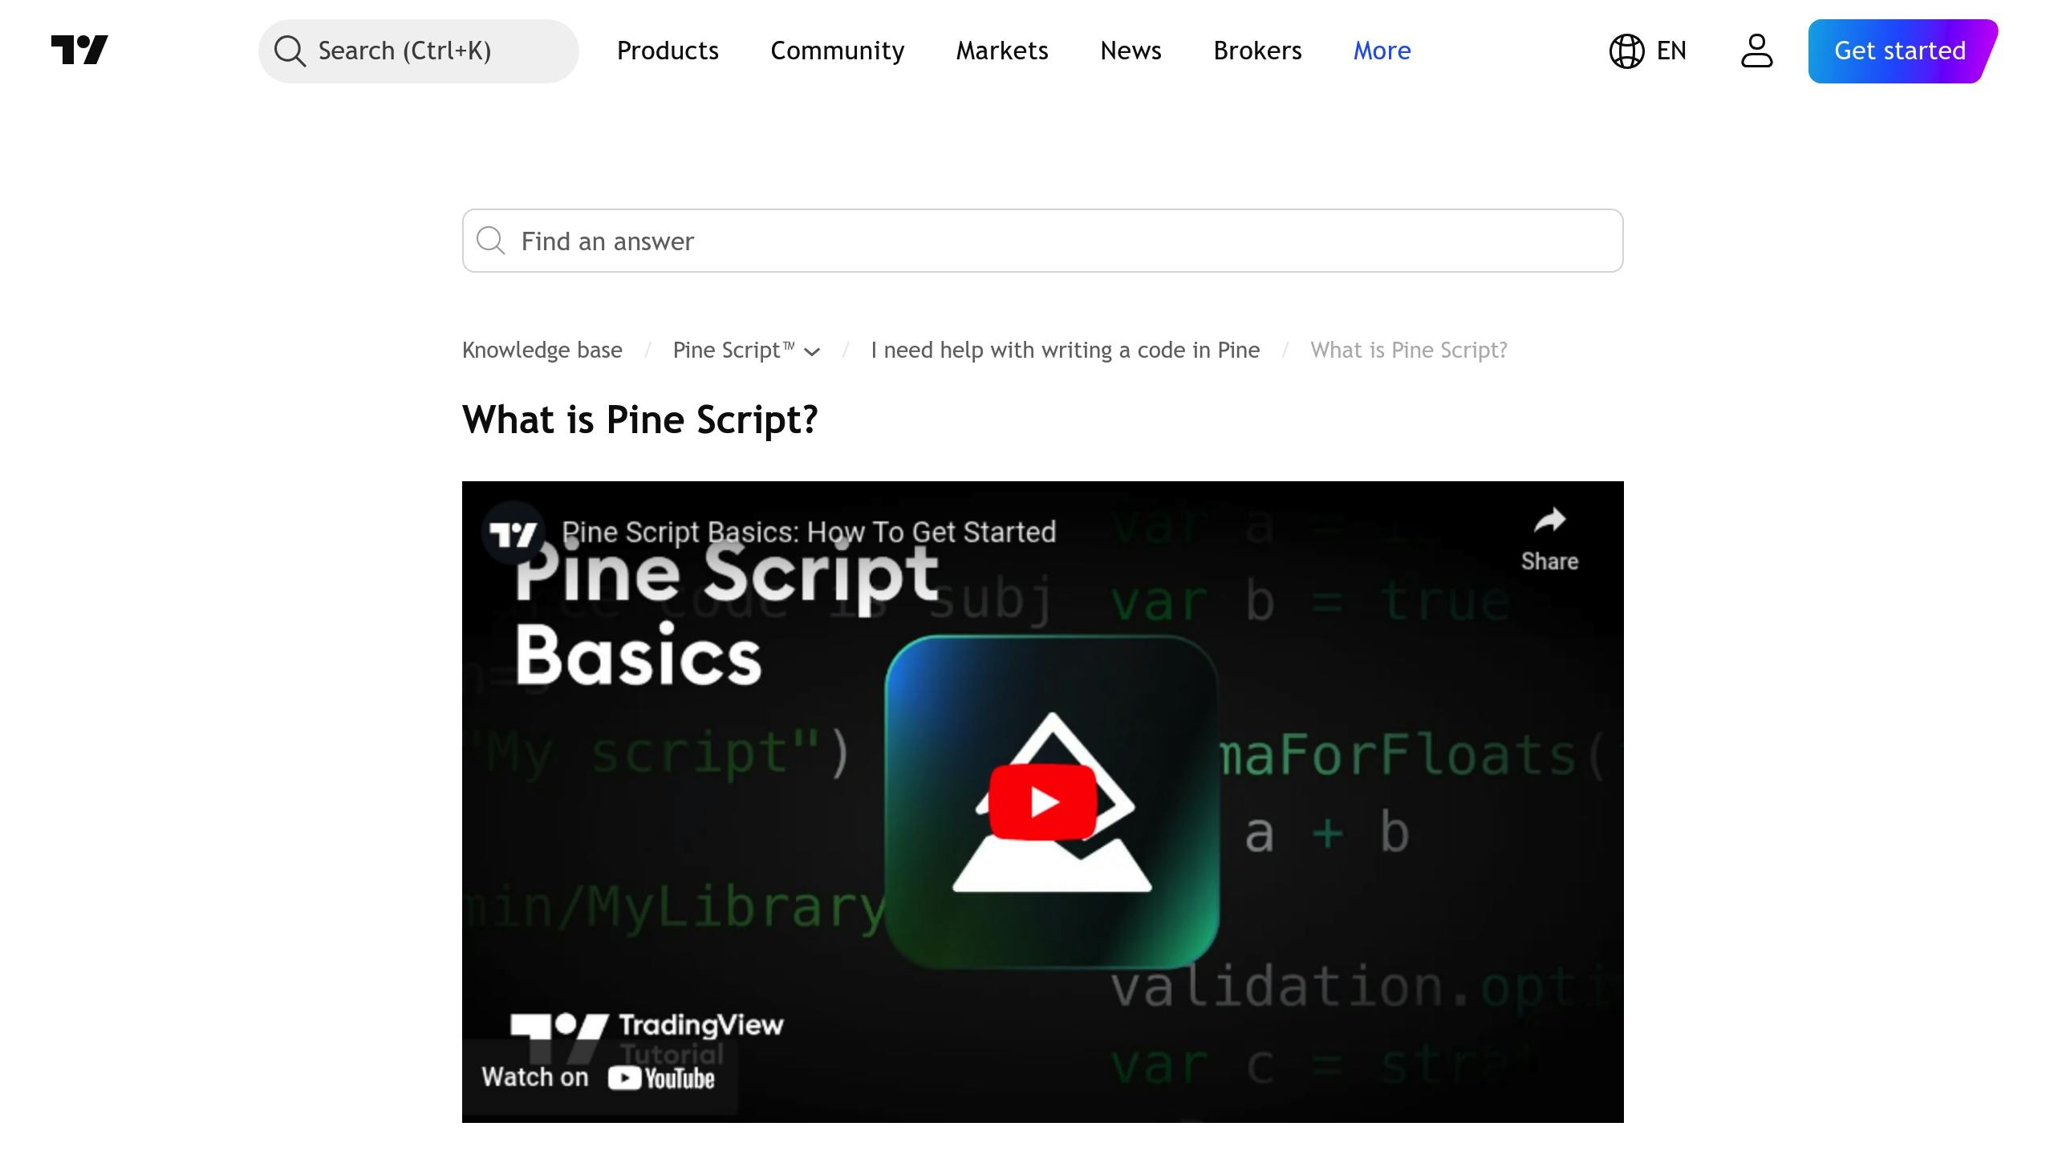Select the Products menu item

668,51
